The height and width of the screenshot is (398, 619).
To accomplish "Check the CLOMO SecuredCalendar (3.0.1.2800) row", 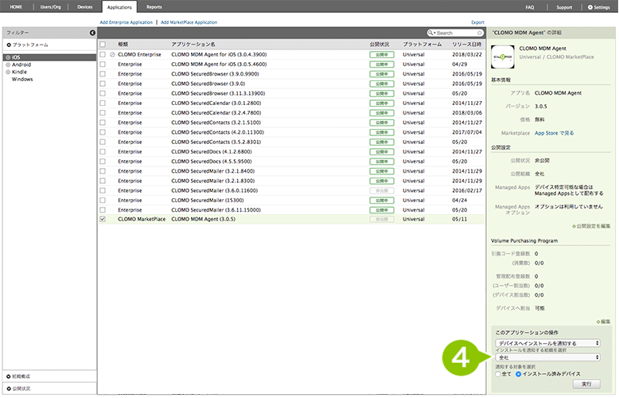I will pyautogui.click(x=103, y=103).
